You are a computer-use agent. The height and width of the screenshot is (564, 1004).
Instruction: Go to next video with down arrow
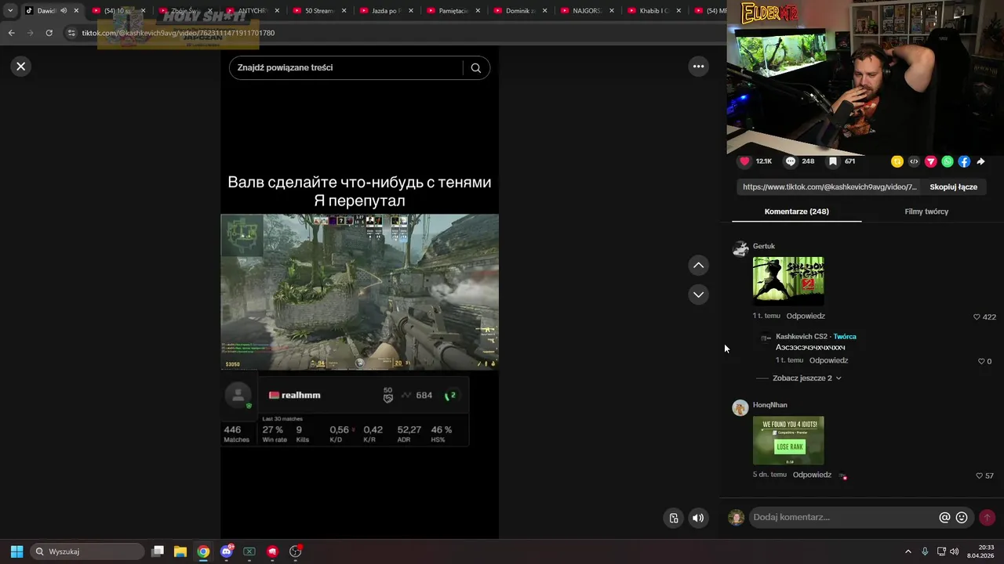tap(698, 295)
